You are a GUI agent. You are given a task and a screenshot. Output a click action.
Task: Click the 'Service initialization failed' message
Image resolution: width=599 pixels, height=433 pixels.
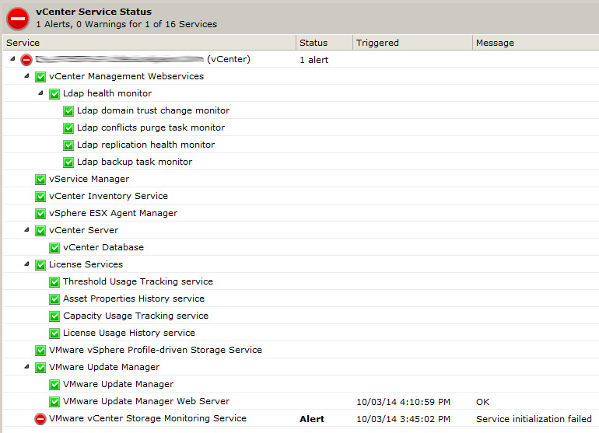[x=534, y=419]
